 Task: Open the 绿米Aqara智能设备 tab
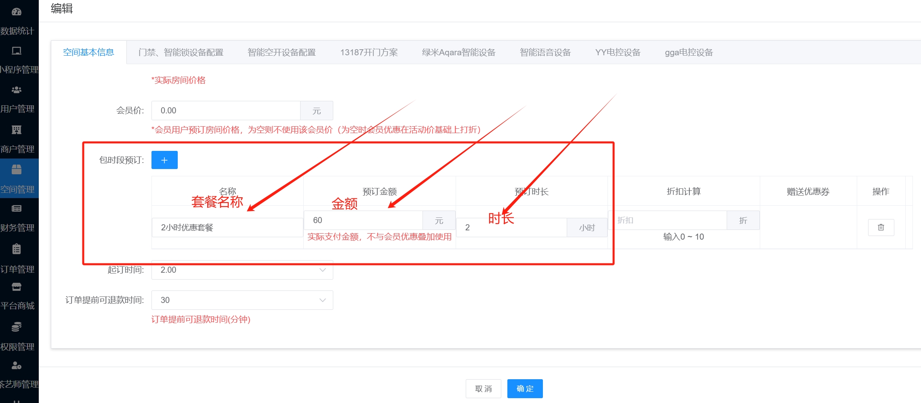pos(458,52)
